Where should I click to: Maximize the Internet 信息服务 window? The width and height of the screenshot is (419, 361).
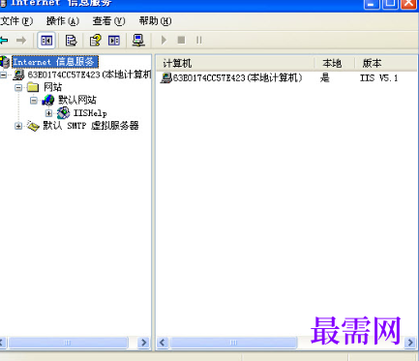(x=390, y=4)
